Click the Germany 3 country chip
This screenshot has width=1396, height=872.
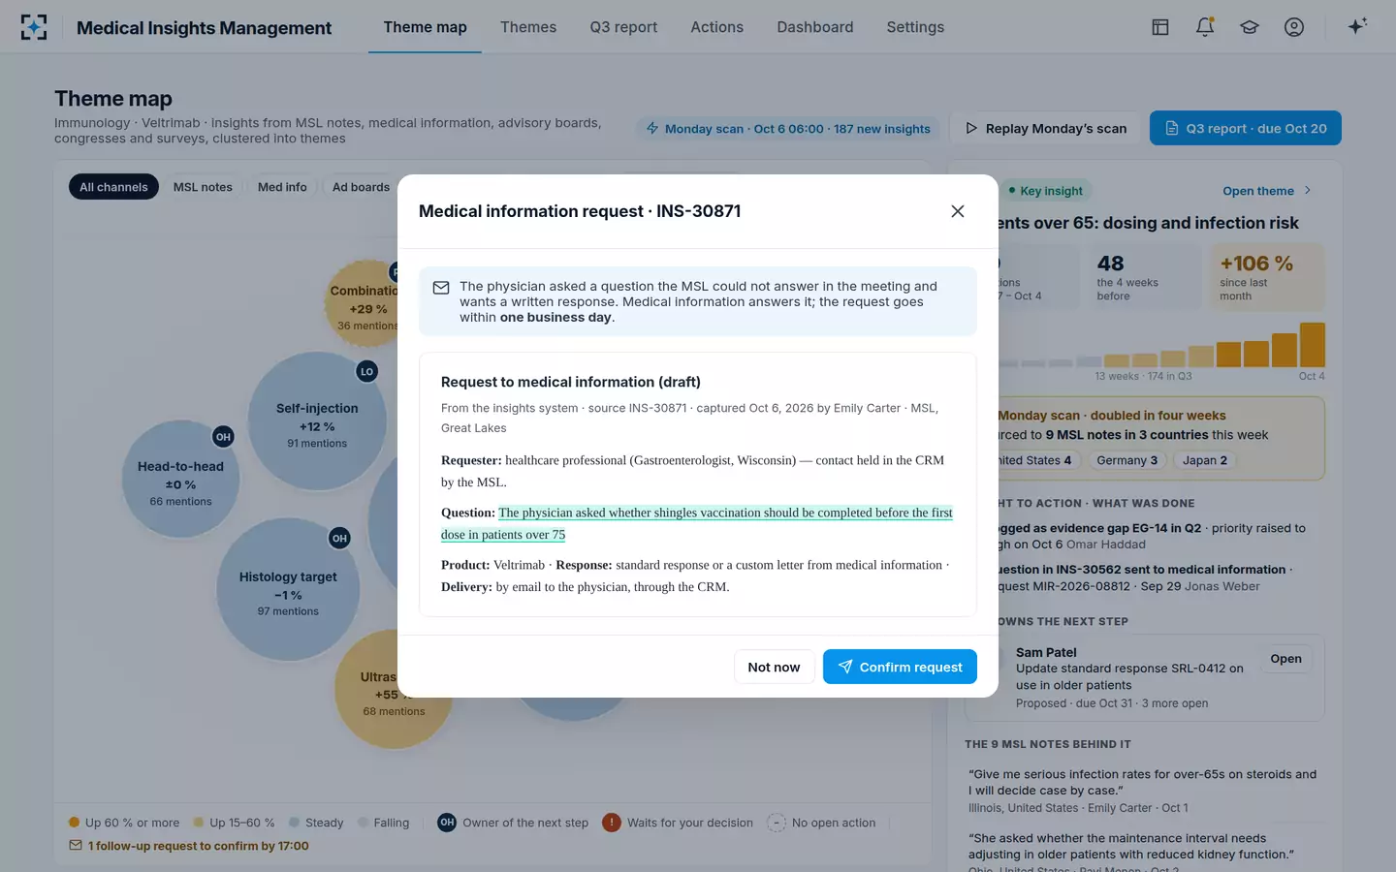pyautogui.click(x=1126, y=460)
